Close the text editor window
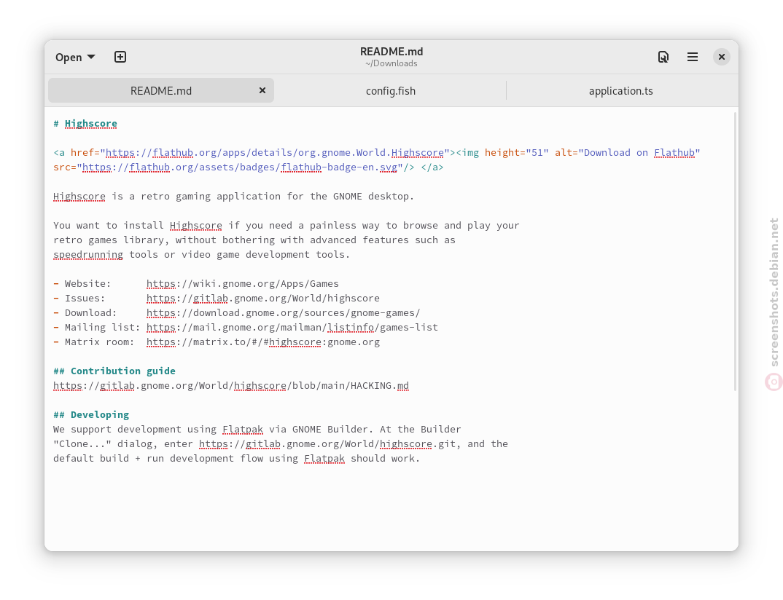 click(x=722, y=57)
